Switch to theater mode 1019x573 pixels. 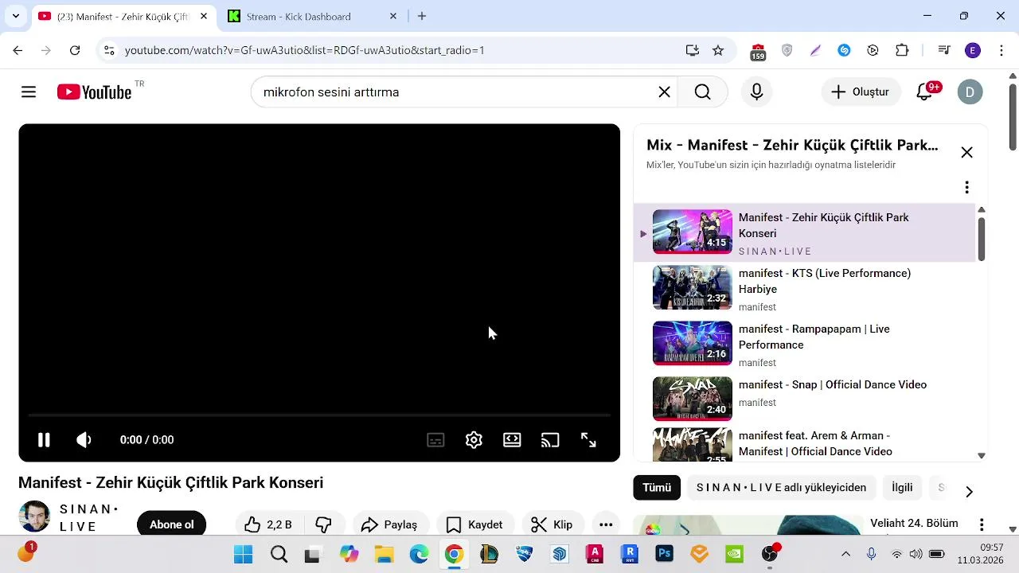tap(512, 440)
